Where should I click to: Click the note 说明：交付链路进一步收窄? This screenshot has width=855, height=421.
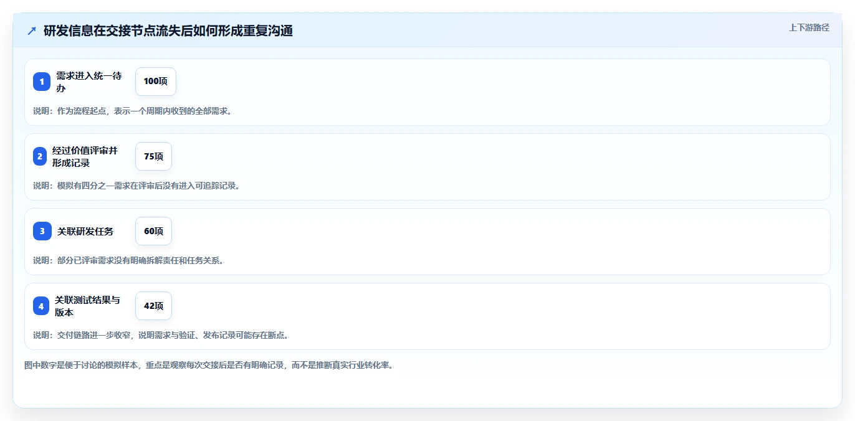pyautogui.click(x=161, y=335)
